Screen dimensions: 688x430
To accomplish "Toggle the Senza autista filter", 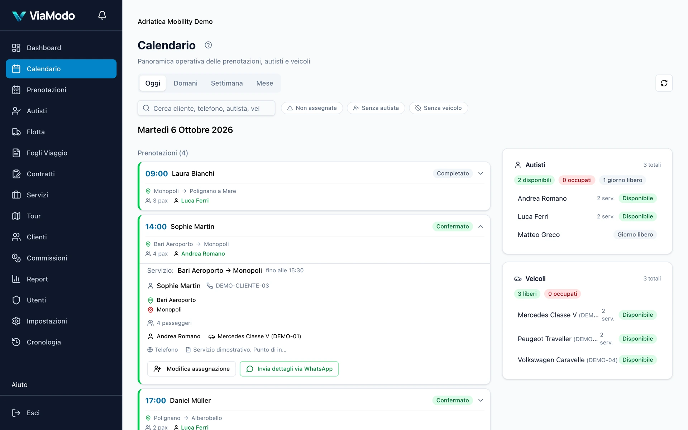I will pyautogui.click(x=376, y=108).
